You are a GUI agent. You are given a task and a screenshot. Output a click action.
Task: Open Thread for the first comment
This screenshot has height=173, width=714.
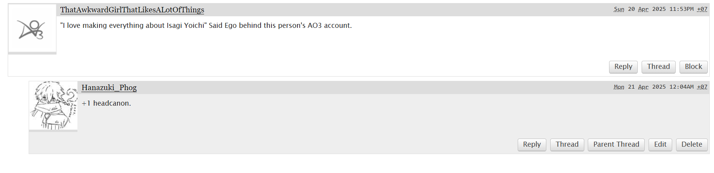(x=658, y=67)
